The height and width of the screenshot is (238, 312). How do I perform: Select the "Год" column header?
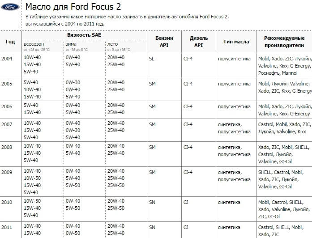point(10,42)
